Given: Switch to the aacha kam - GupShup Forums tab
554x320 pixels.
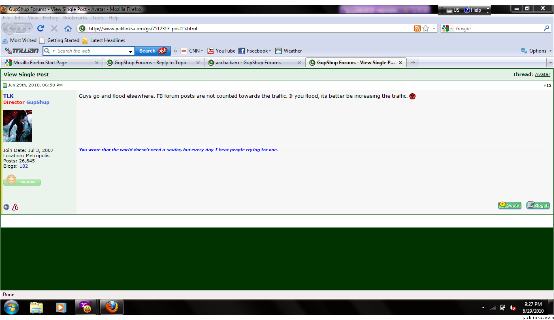Looking at the screenshot, I should 248,63.
